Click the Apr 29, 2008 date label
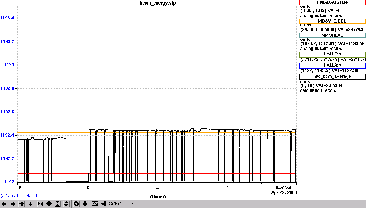The width and height of the screenshot is (366, 208). pos(284,193)
